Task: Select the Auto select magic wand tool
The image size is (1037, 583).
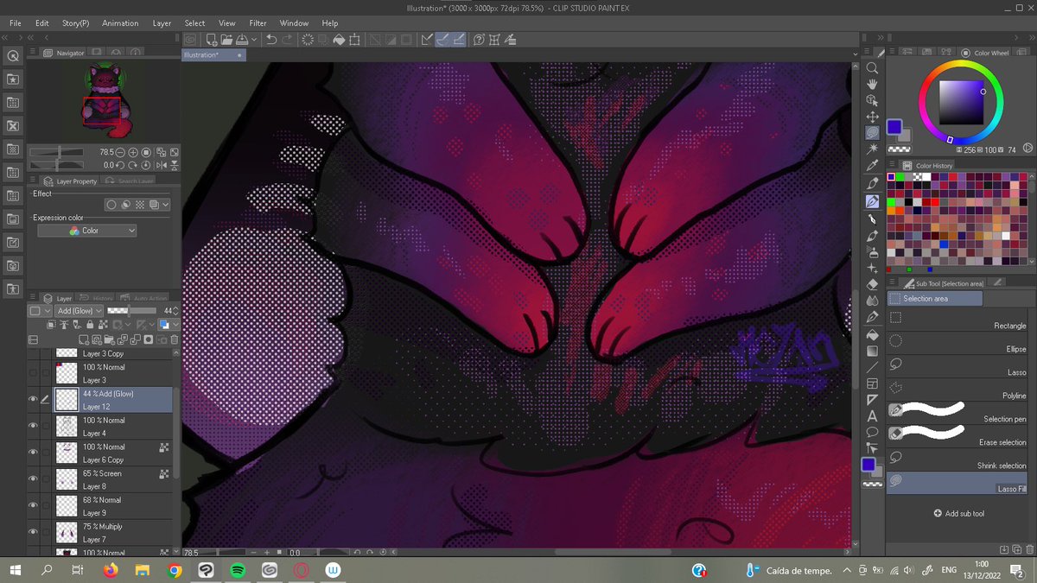Action: coord(873,149)
